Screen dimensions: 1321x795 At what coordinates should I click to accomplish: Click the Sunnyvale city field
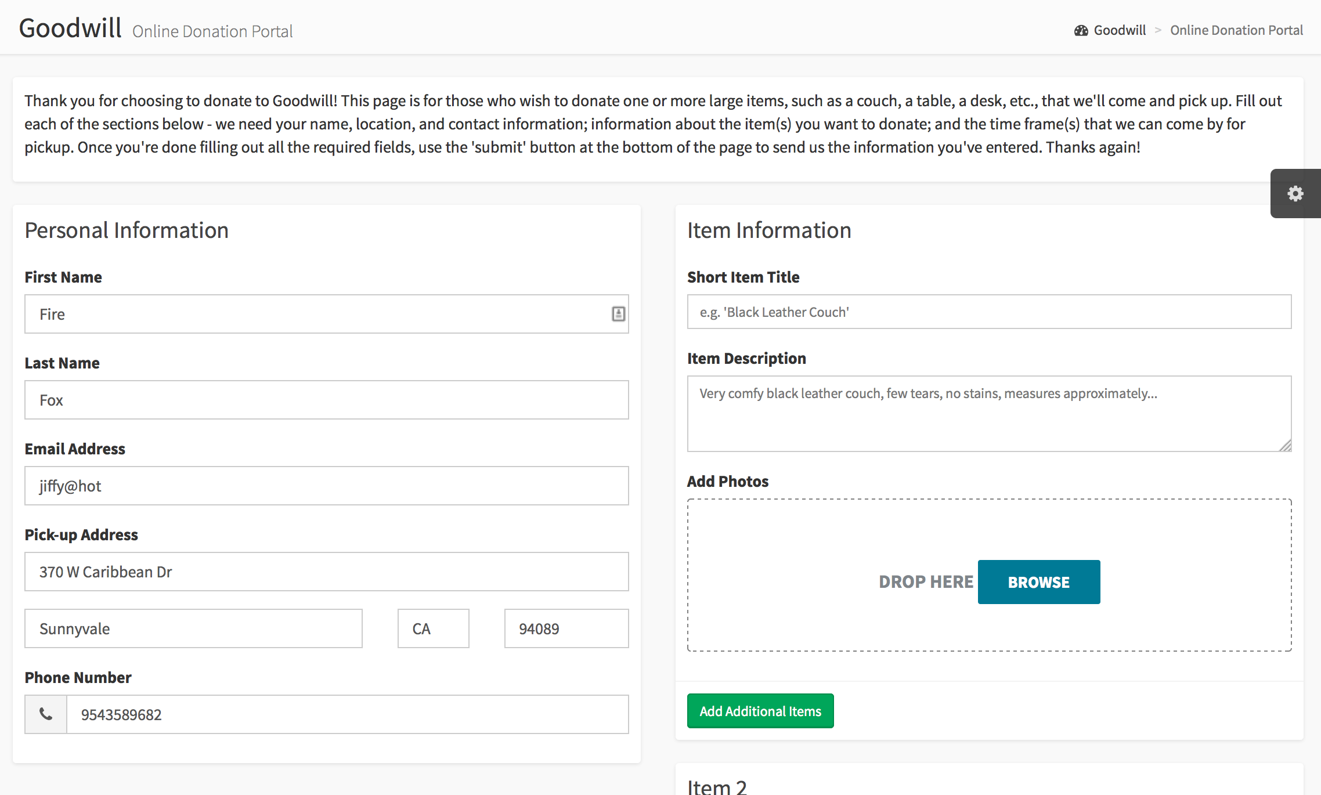[x=193, y=628]
